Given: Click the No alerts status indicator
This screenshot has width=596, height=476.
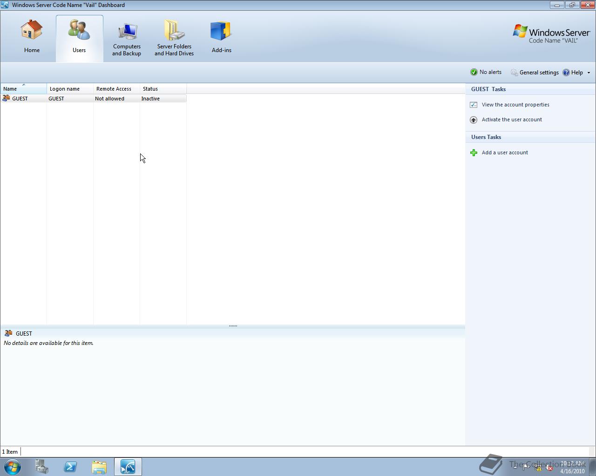Looking at the screenshot, I should click(x=486, y=72).
